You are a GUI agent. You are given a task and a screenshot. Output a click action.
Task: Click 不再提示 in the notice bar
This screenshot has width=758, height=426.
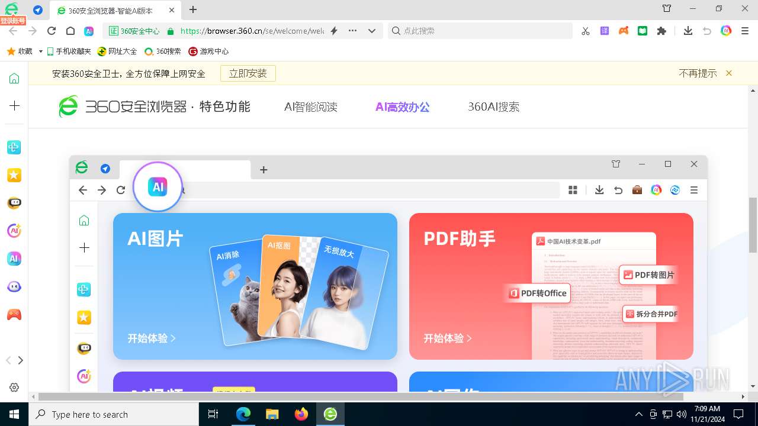(698, 73)
